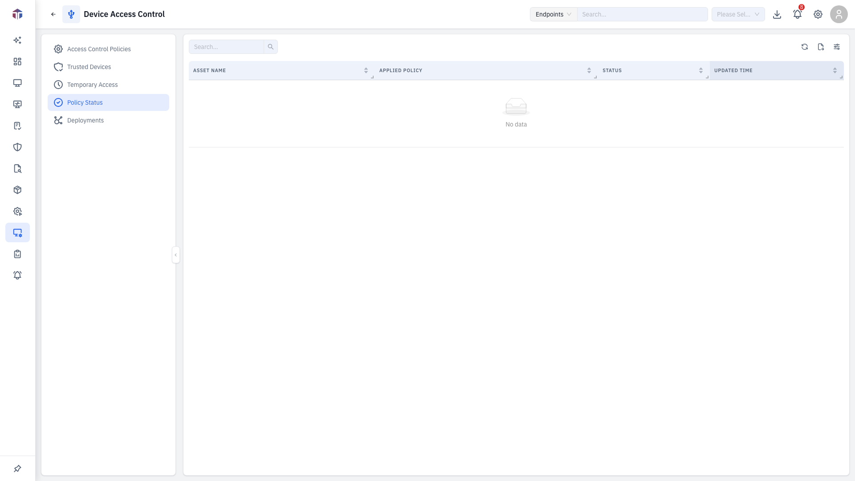Viewport: 855px width, 481px height.
Task: Open the Endpoints scope dropdown
Action: click(x=554, y=14)
